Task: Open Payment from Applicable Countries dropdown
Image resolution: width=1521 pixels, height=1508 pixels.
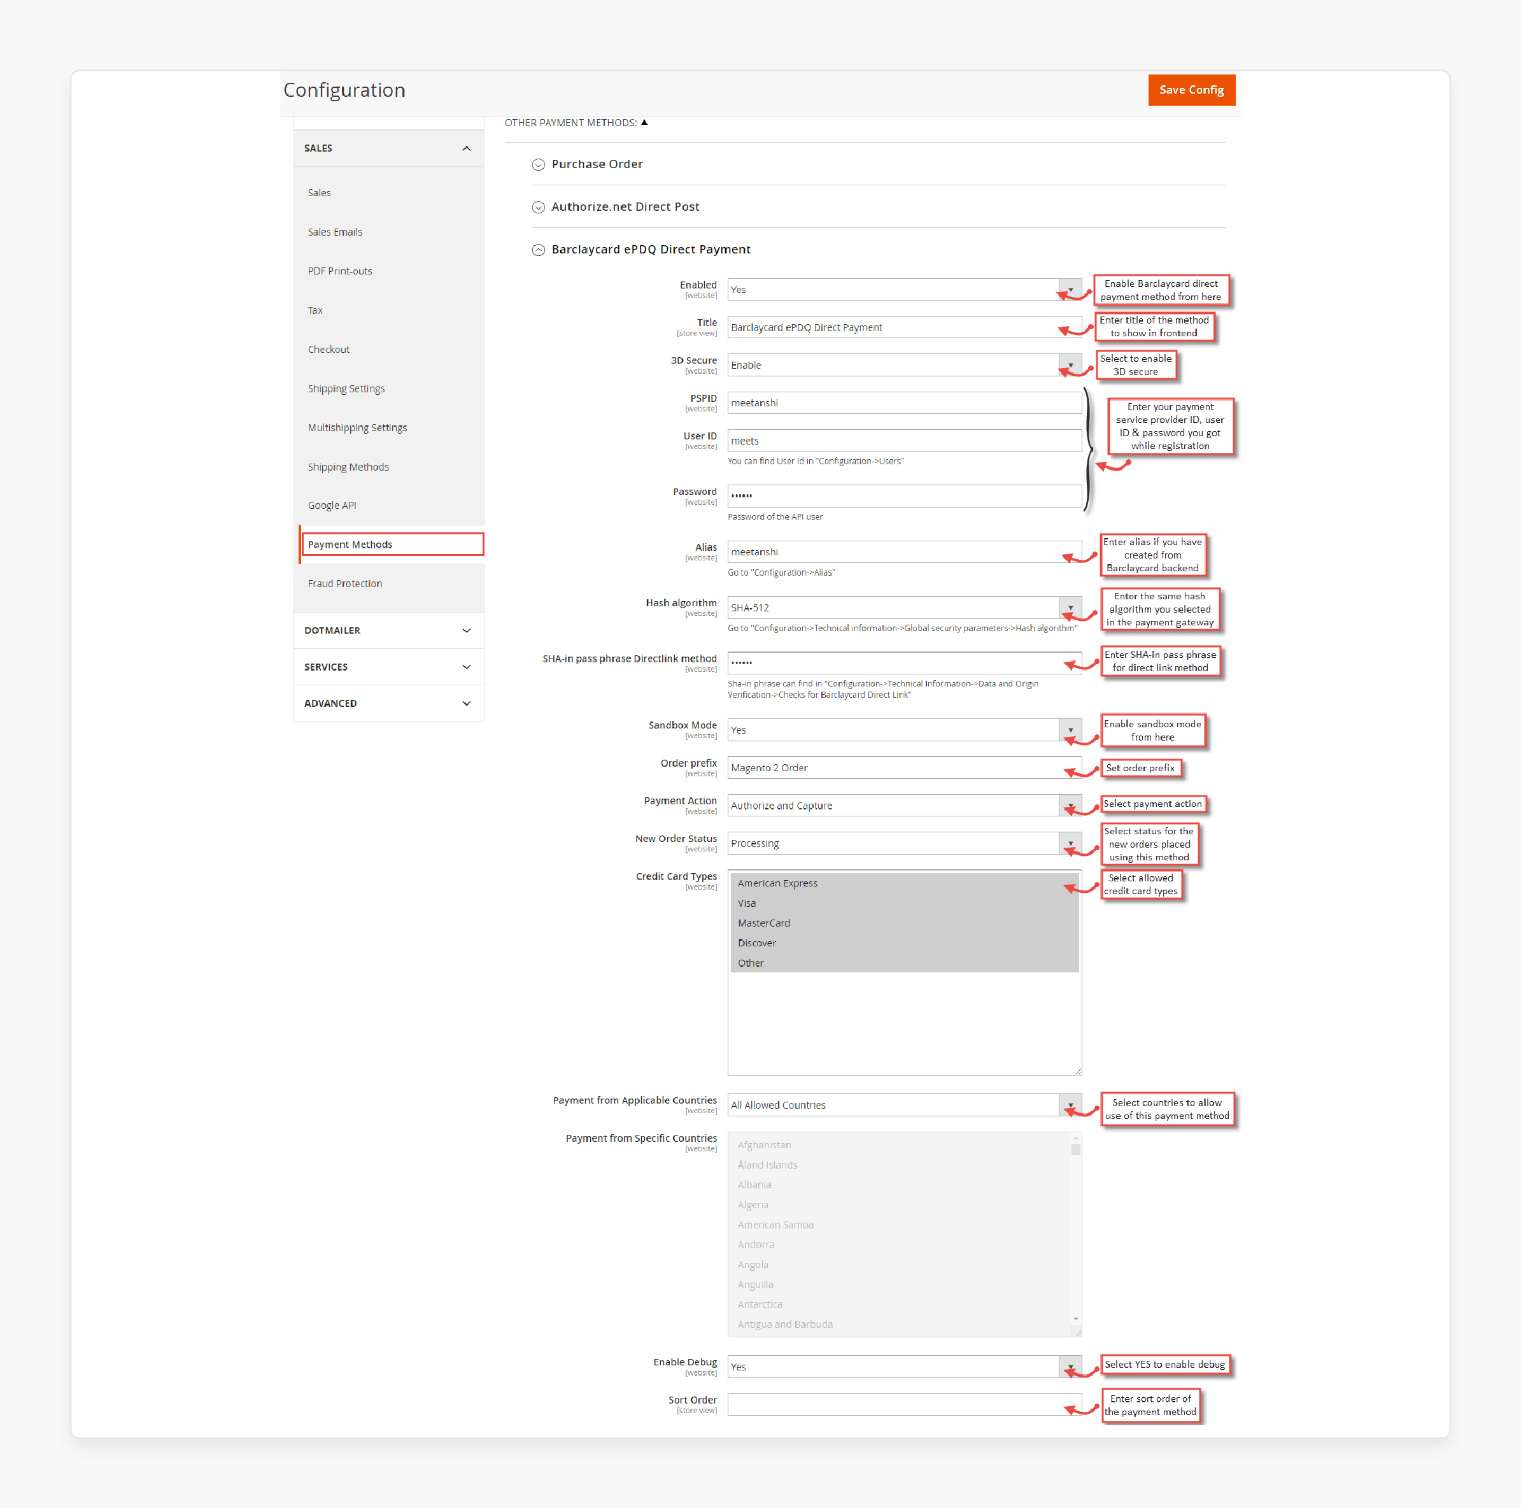Action: [904, 1104]
